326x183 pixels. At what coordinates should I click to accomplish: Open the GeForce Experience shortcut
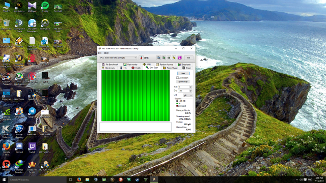(7, 114)
